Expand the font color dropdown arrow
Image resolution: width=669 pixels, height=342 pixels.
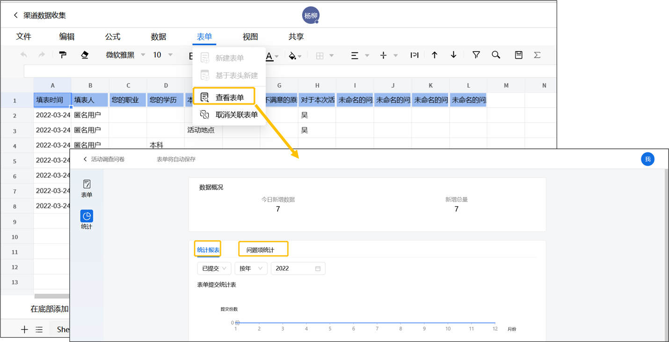277,57
